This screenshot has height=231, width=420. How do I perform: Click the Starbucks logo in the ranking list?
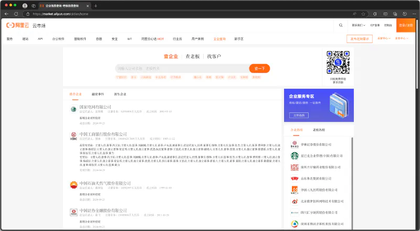pyautogui.click(x=295, y=156)
